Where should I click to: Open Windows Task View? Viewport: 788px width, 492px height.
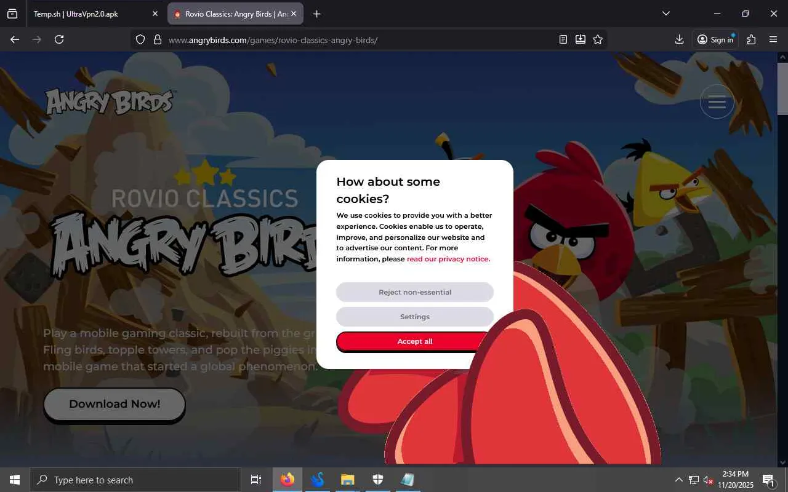[x=256, y=480]
